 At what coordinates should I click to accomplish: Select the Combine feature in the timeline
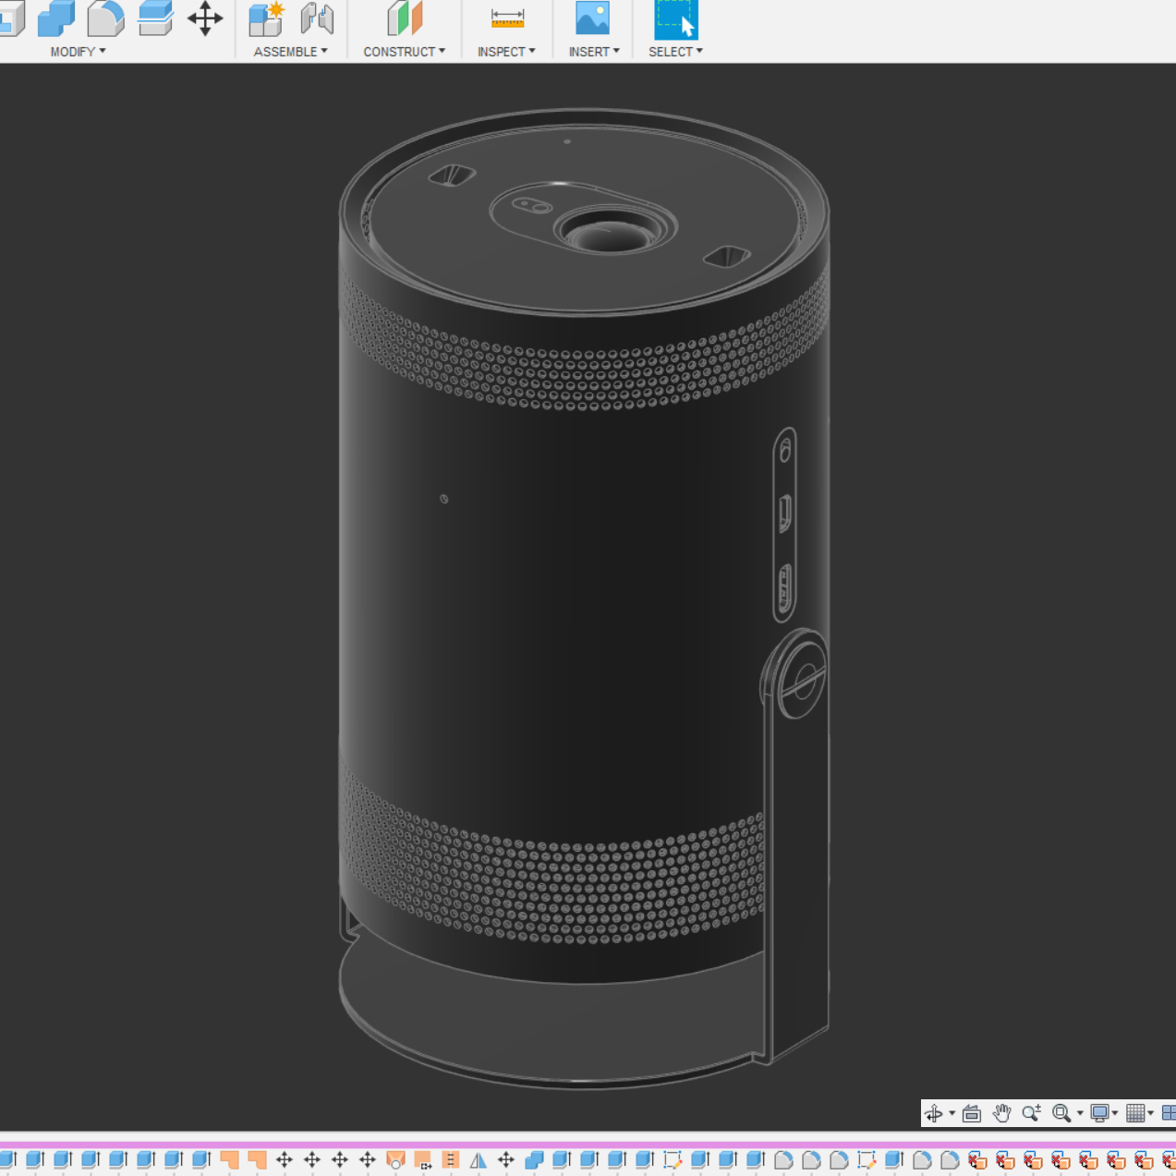(534, 1160)
